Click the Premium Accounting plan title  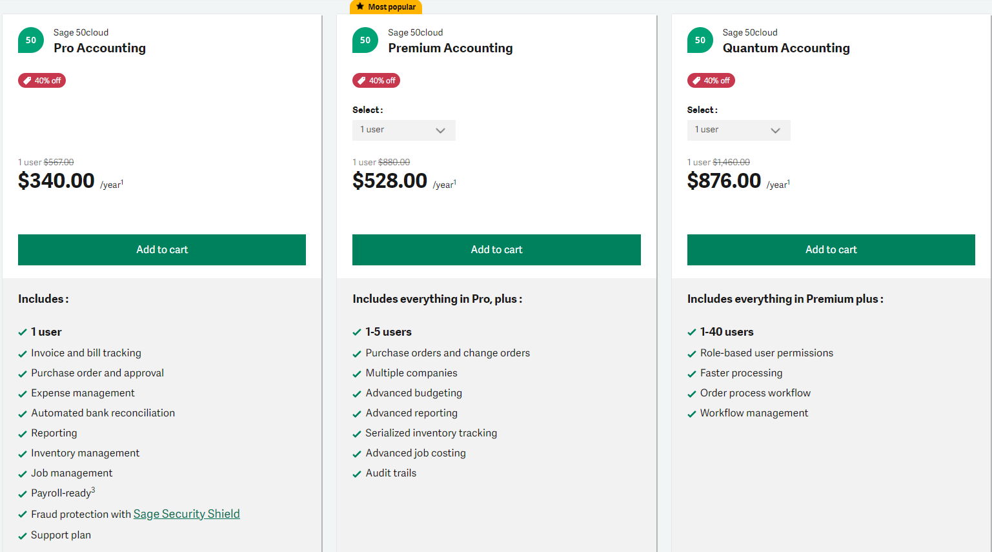coord(450,48)
